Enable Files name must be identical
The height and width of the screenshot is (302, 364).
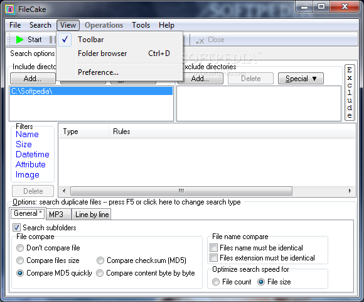click(x=213, y=247)
